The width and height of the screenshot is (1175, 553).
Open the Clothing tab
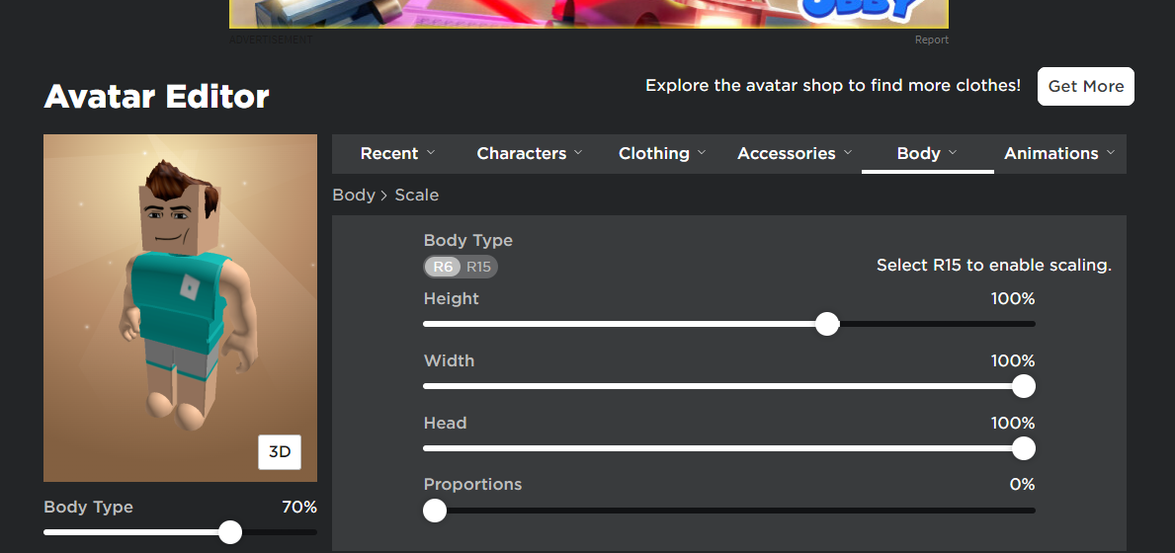coord(662,153)
